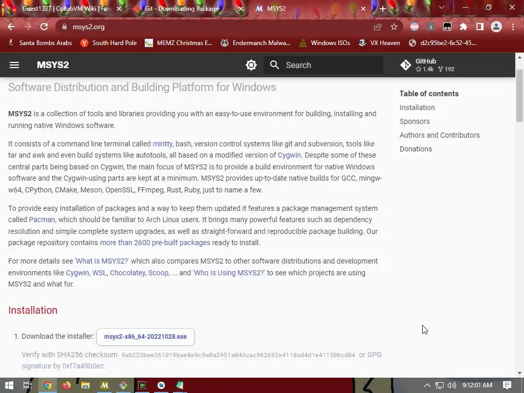
Task: Open Git installer icon on taskbar
Action: (123, 385)
